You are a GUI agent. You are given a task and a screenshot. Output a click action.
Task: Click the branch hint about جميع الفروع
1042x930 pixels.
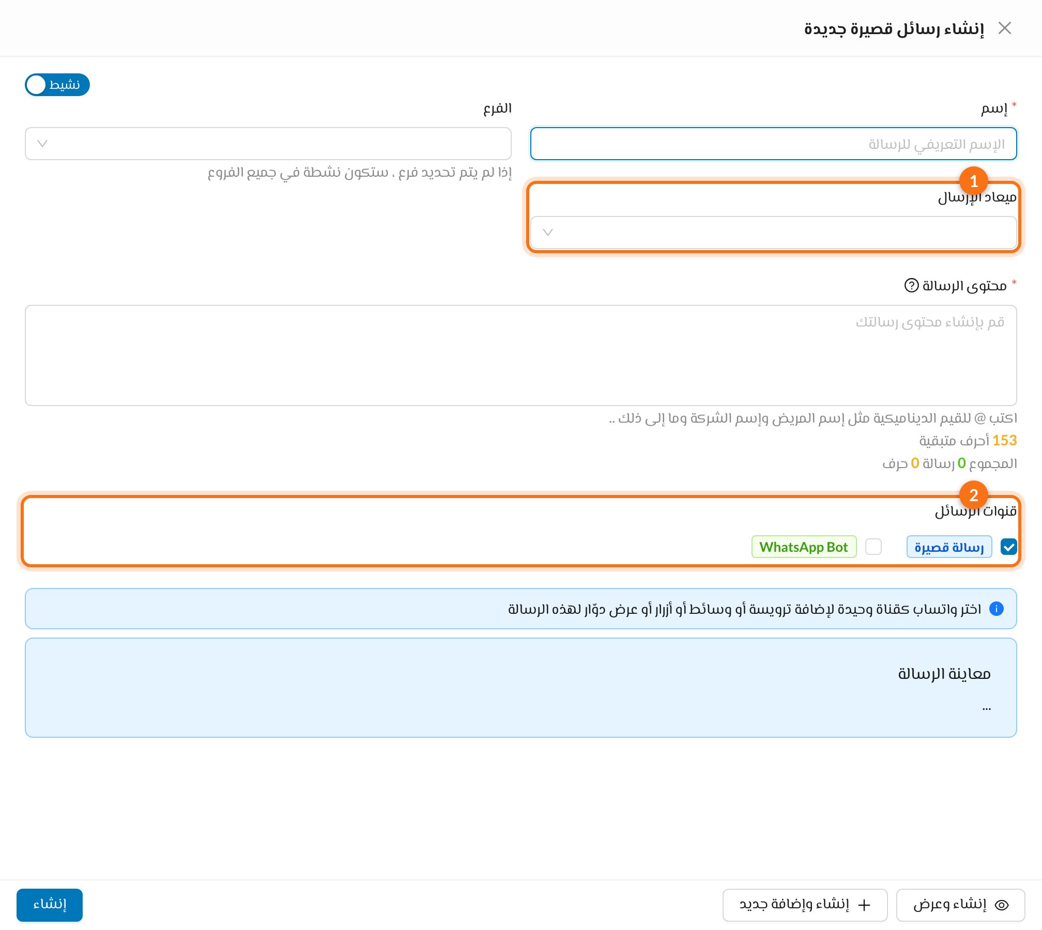[360, 172]
